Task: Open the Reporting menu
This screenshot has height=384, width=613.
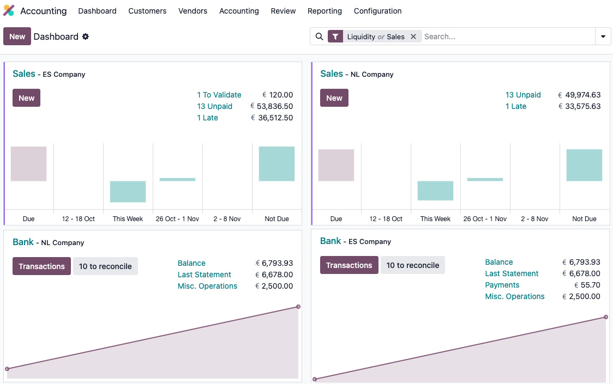Action: 324,11
